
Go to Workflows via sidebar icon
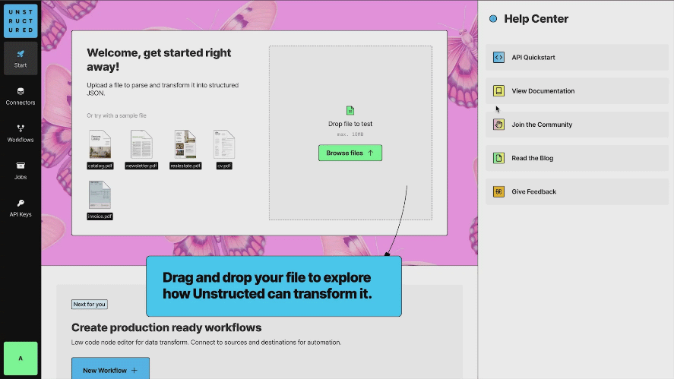[x=21, y=128]
